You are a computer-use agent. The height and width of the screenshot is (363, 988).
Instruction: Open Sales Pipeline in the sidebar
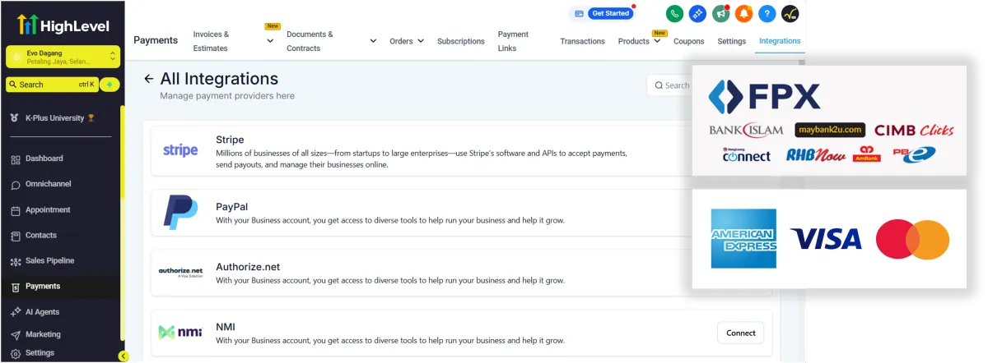click(x=49, y=261)
